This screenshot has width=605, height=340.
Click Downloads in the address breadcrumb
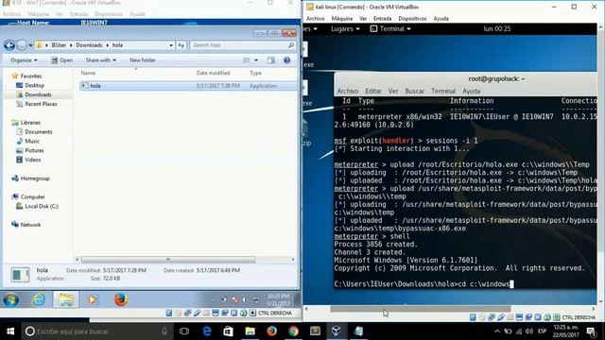click(89, 45)
